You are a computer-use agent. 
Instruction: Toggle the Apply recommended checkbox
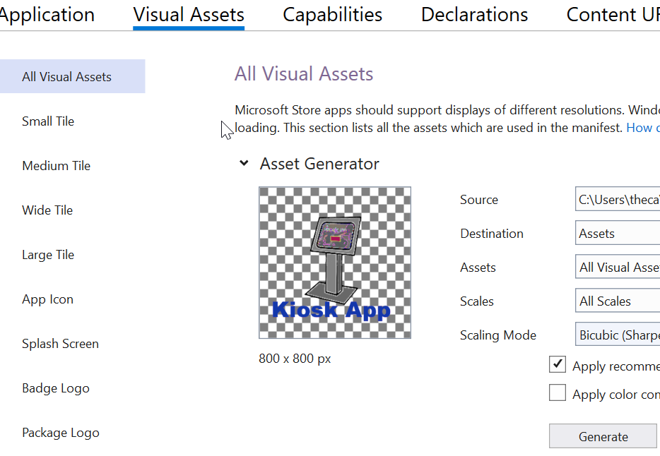coord(558,365)
